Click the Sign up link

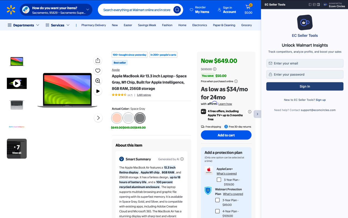pos(321,100)
